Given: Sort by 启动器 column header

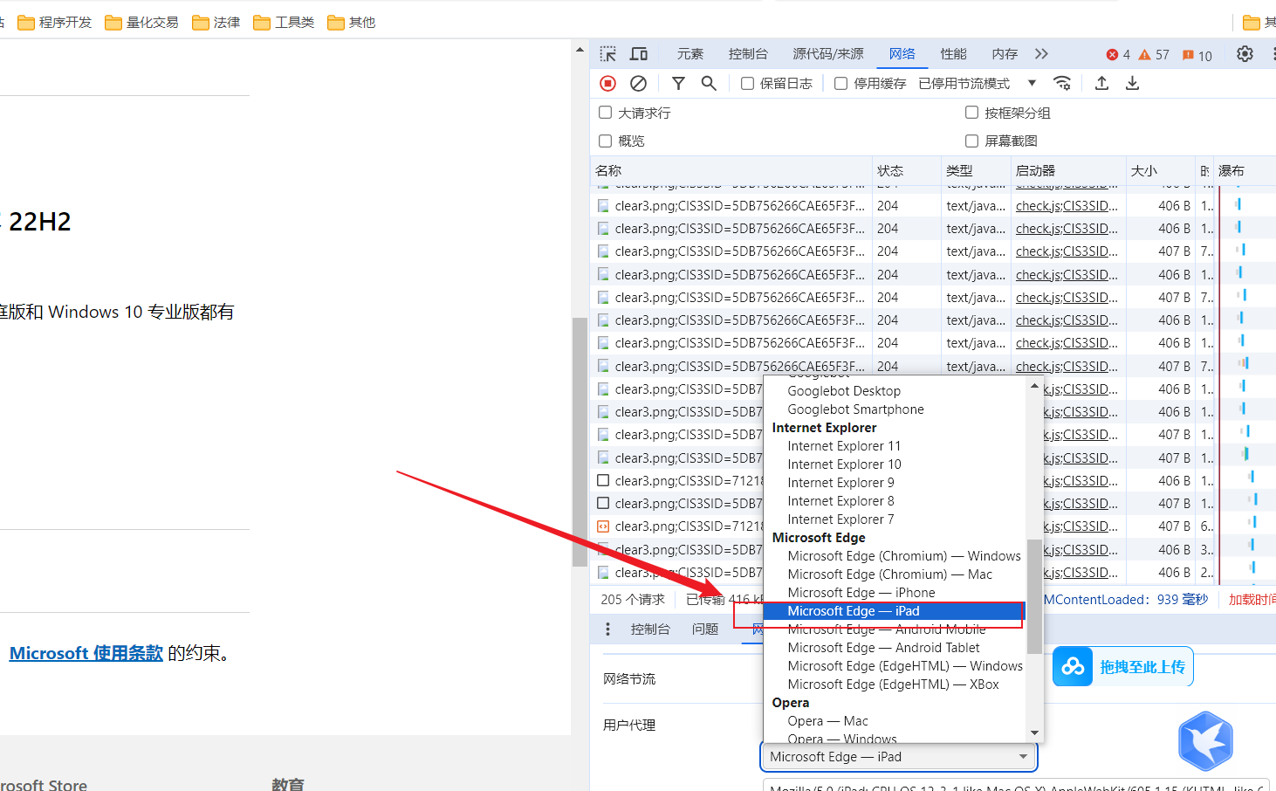Looking at the screenshot, I should [1068, 170].
